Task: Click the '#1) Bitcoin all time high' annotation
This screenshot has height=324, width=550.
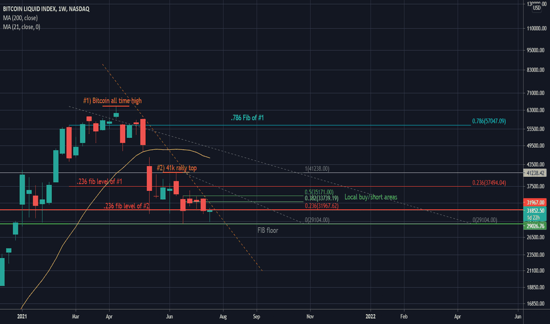Action: [112, 101]
